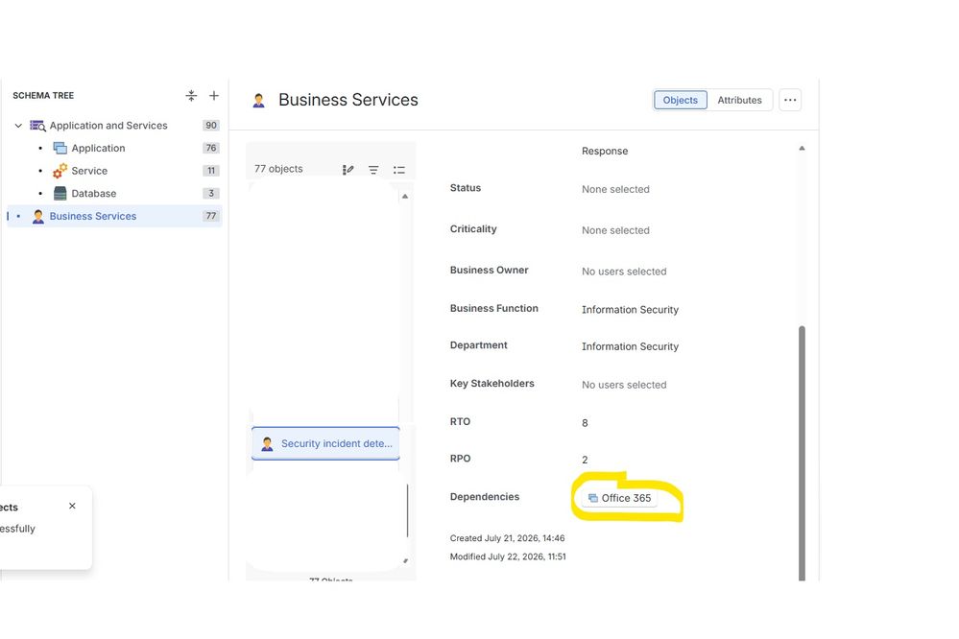Image resolution: width=959 pixels, height=639 pixels.
Task: Click security incident object person icon
Action: [x=267, y=443]
